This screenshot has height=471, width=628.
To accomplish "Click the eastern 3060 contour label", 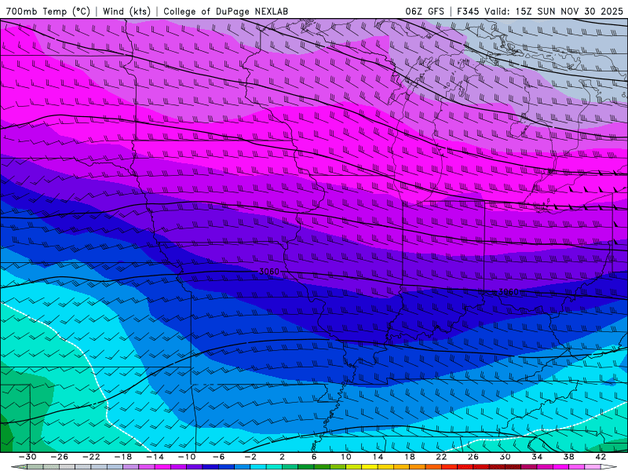I will (x=508, y=292).
